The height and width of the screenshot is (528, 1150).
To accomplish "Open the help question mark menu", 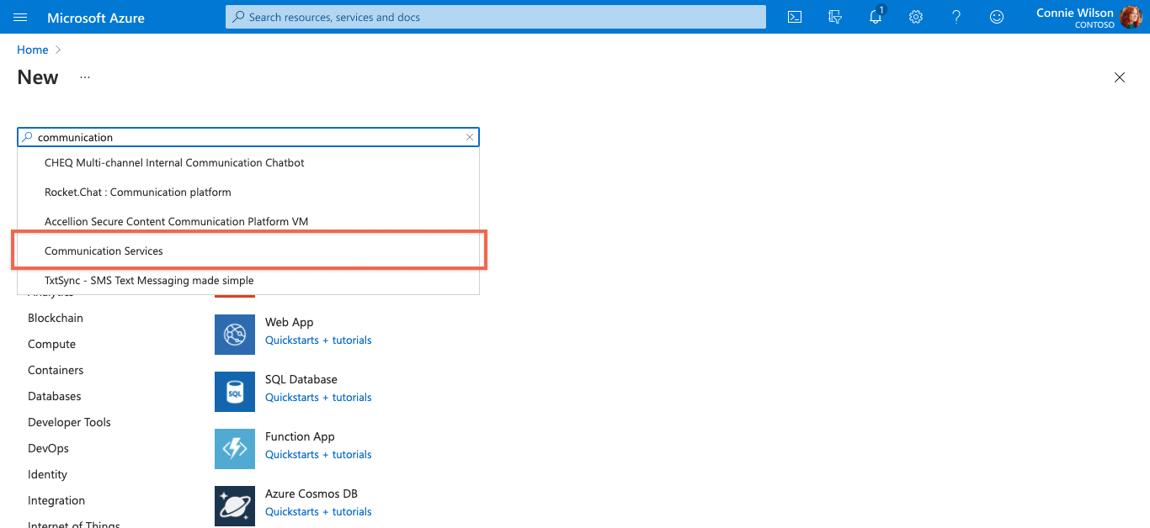I will (956, 17).
